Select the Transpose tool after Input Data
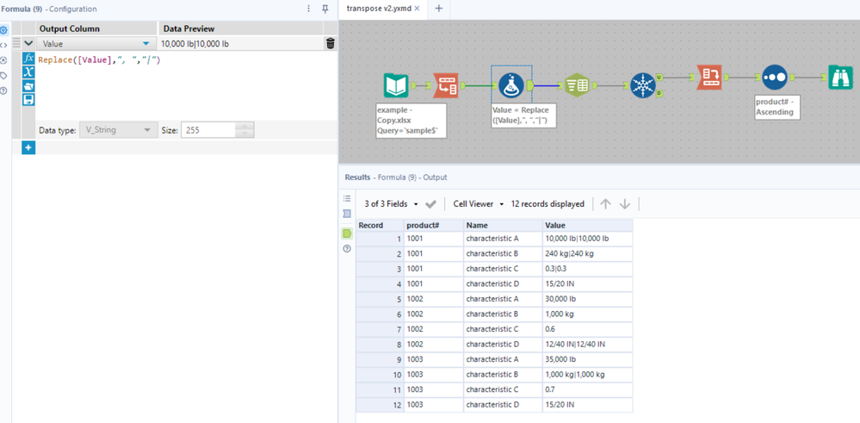The width and height of the screenshot is (860, 423). (446, 85)
